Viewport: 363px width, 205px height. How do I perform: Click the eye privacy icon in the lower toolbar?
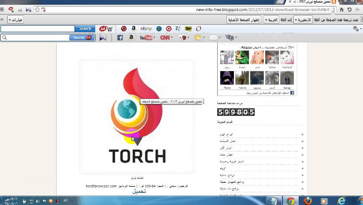(230, 37)
